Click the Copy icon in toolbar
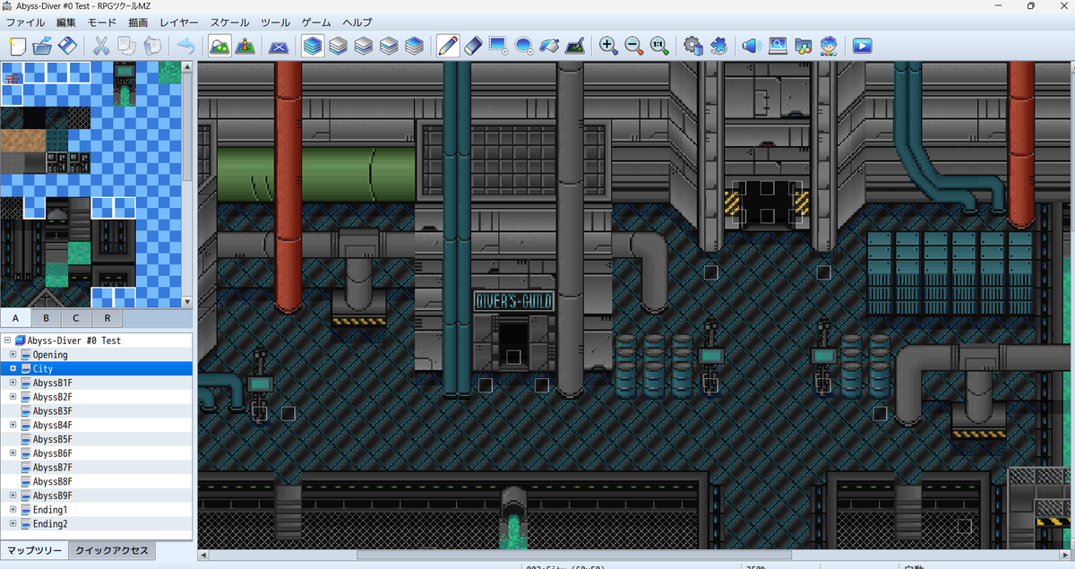1075x569 pixels. 127,46
